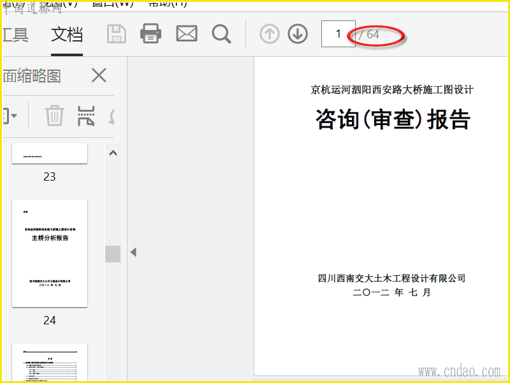Switch to the 工具 tab

tap(15, 34)
